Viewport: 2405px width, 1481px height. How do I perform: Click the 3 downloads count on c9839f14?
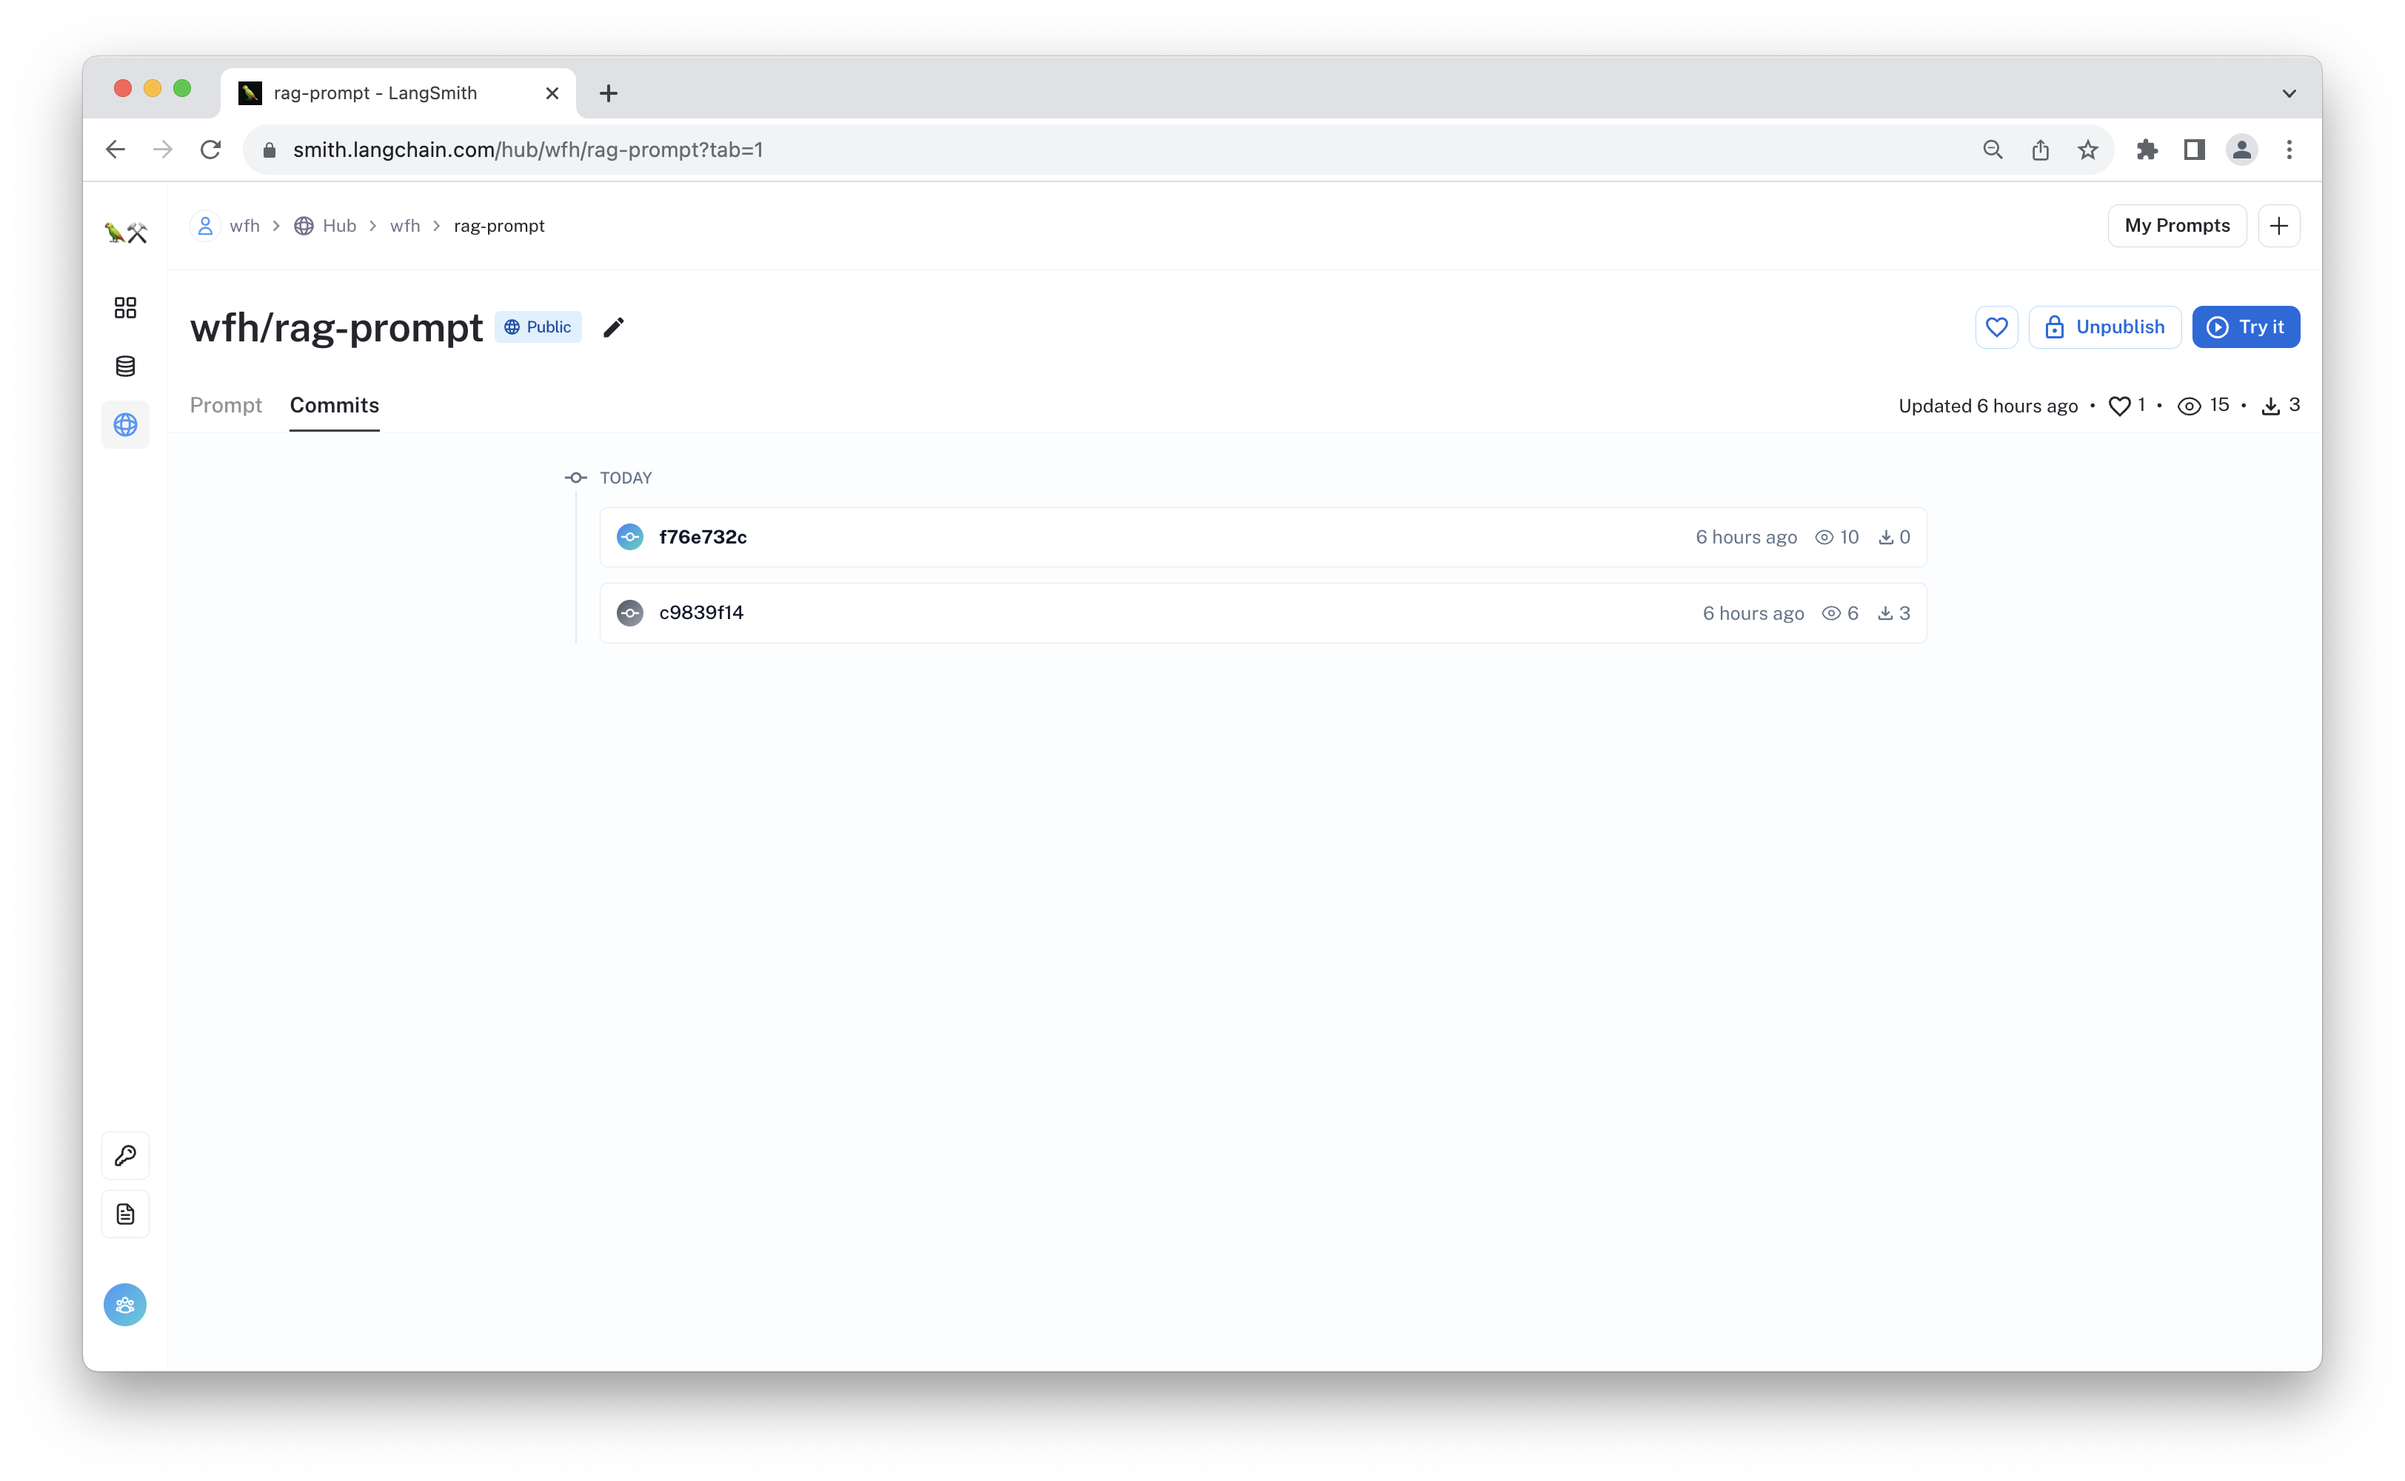pyautogui.click(x=1894, y=613)
